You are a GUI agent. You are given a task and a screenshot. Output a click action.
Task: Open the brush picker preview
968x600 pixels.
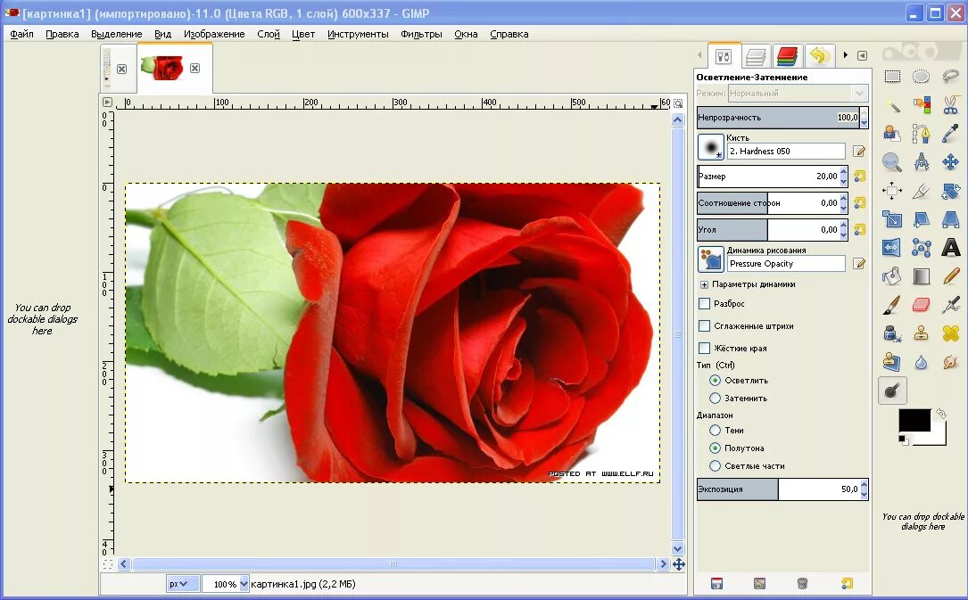(710, 147)
